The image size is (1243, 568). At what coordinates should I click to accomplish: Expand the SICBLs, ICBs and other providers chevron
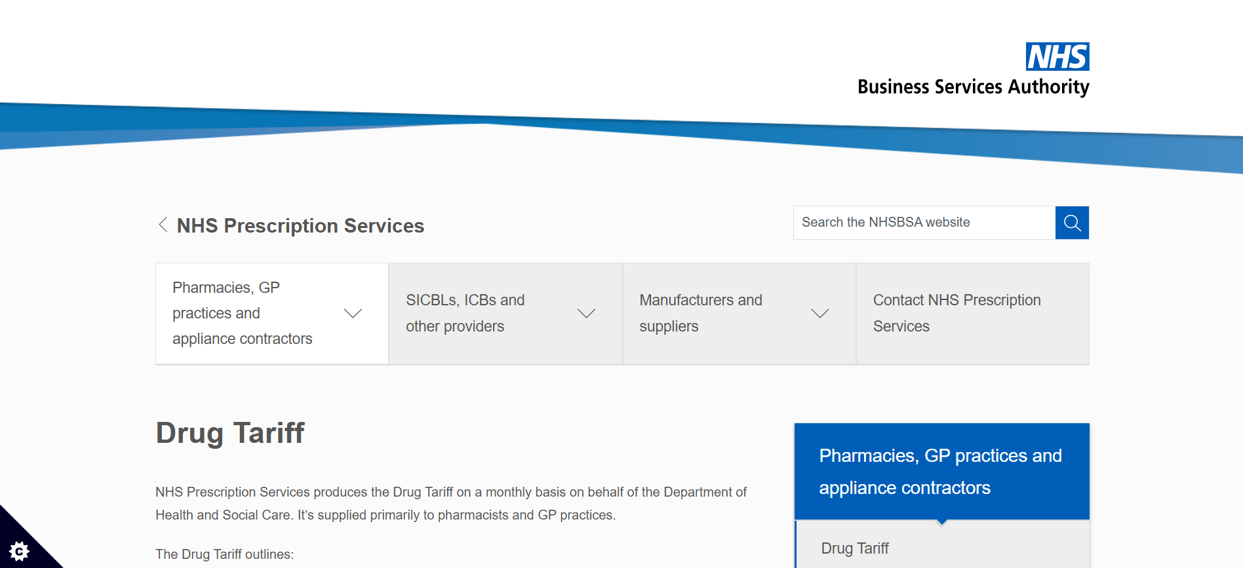pyautogui.click(x=586, y=313)
